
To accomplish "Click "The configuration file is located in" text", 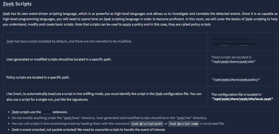I will point(236,95).
